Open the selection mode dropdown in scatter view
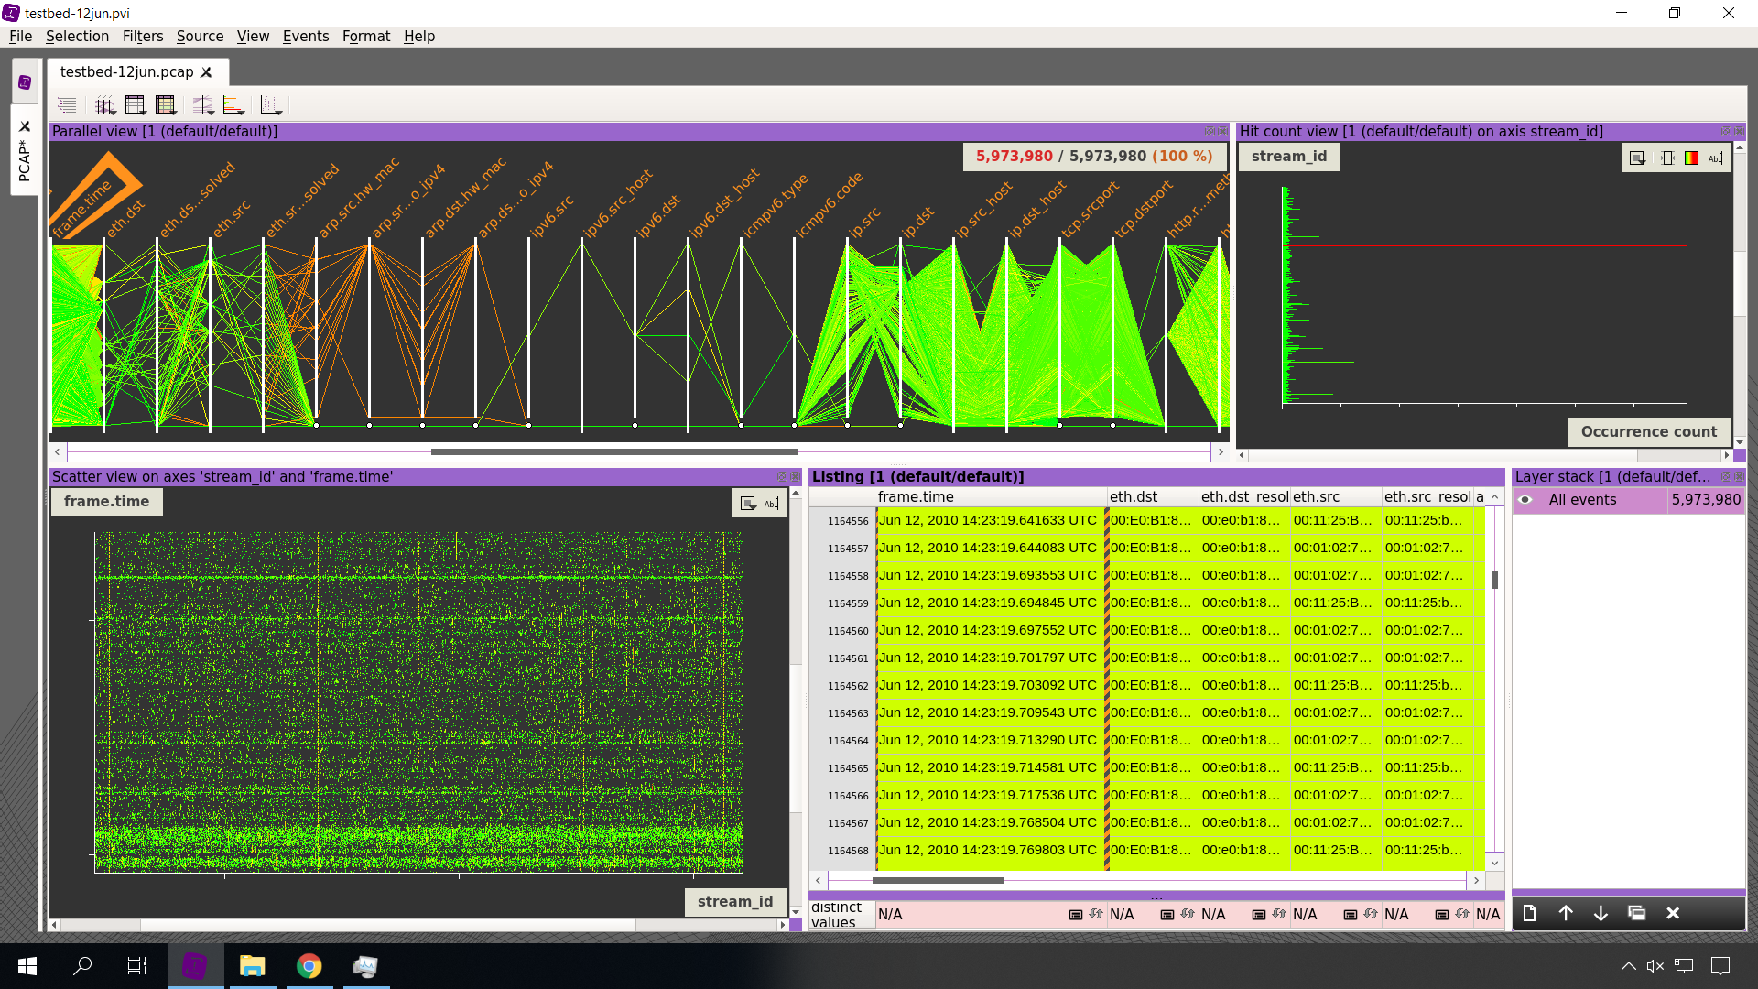The height and width of the screenshot is (989, 1758). [747, 502]
